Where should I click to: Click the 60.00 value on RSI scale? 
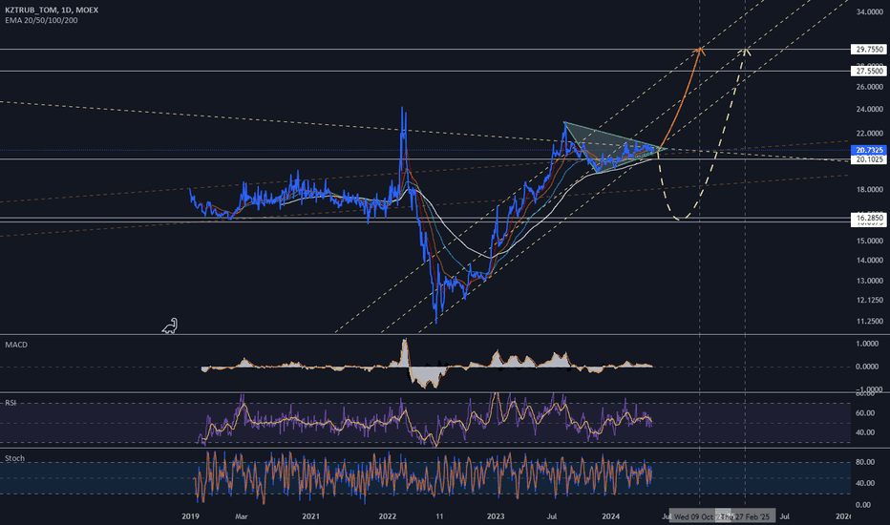coord(865,413)
